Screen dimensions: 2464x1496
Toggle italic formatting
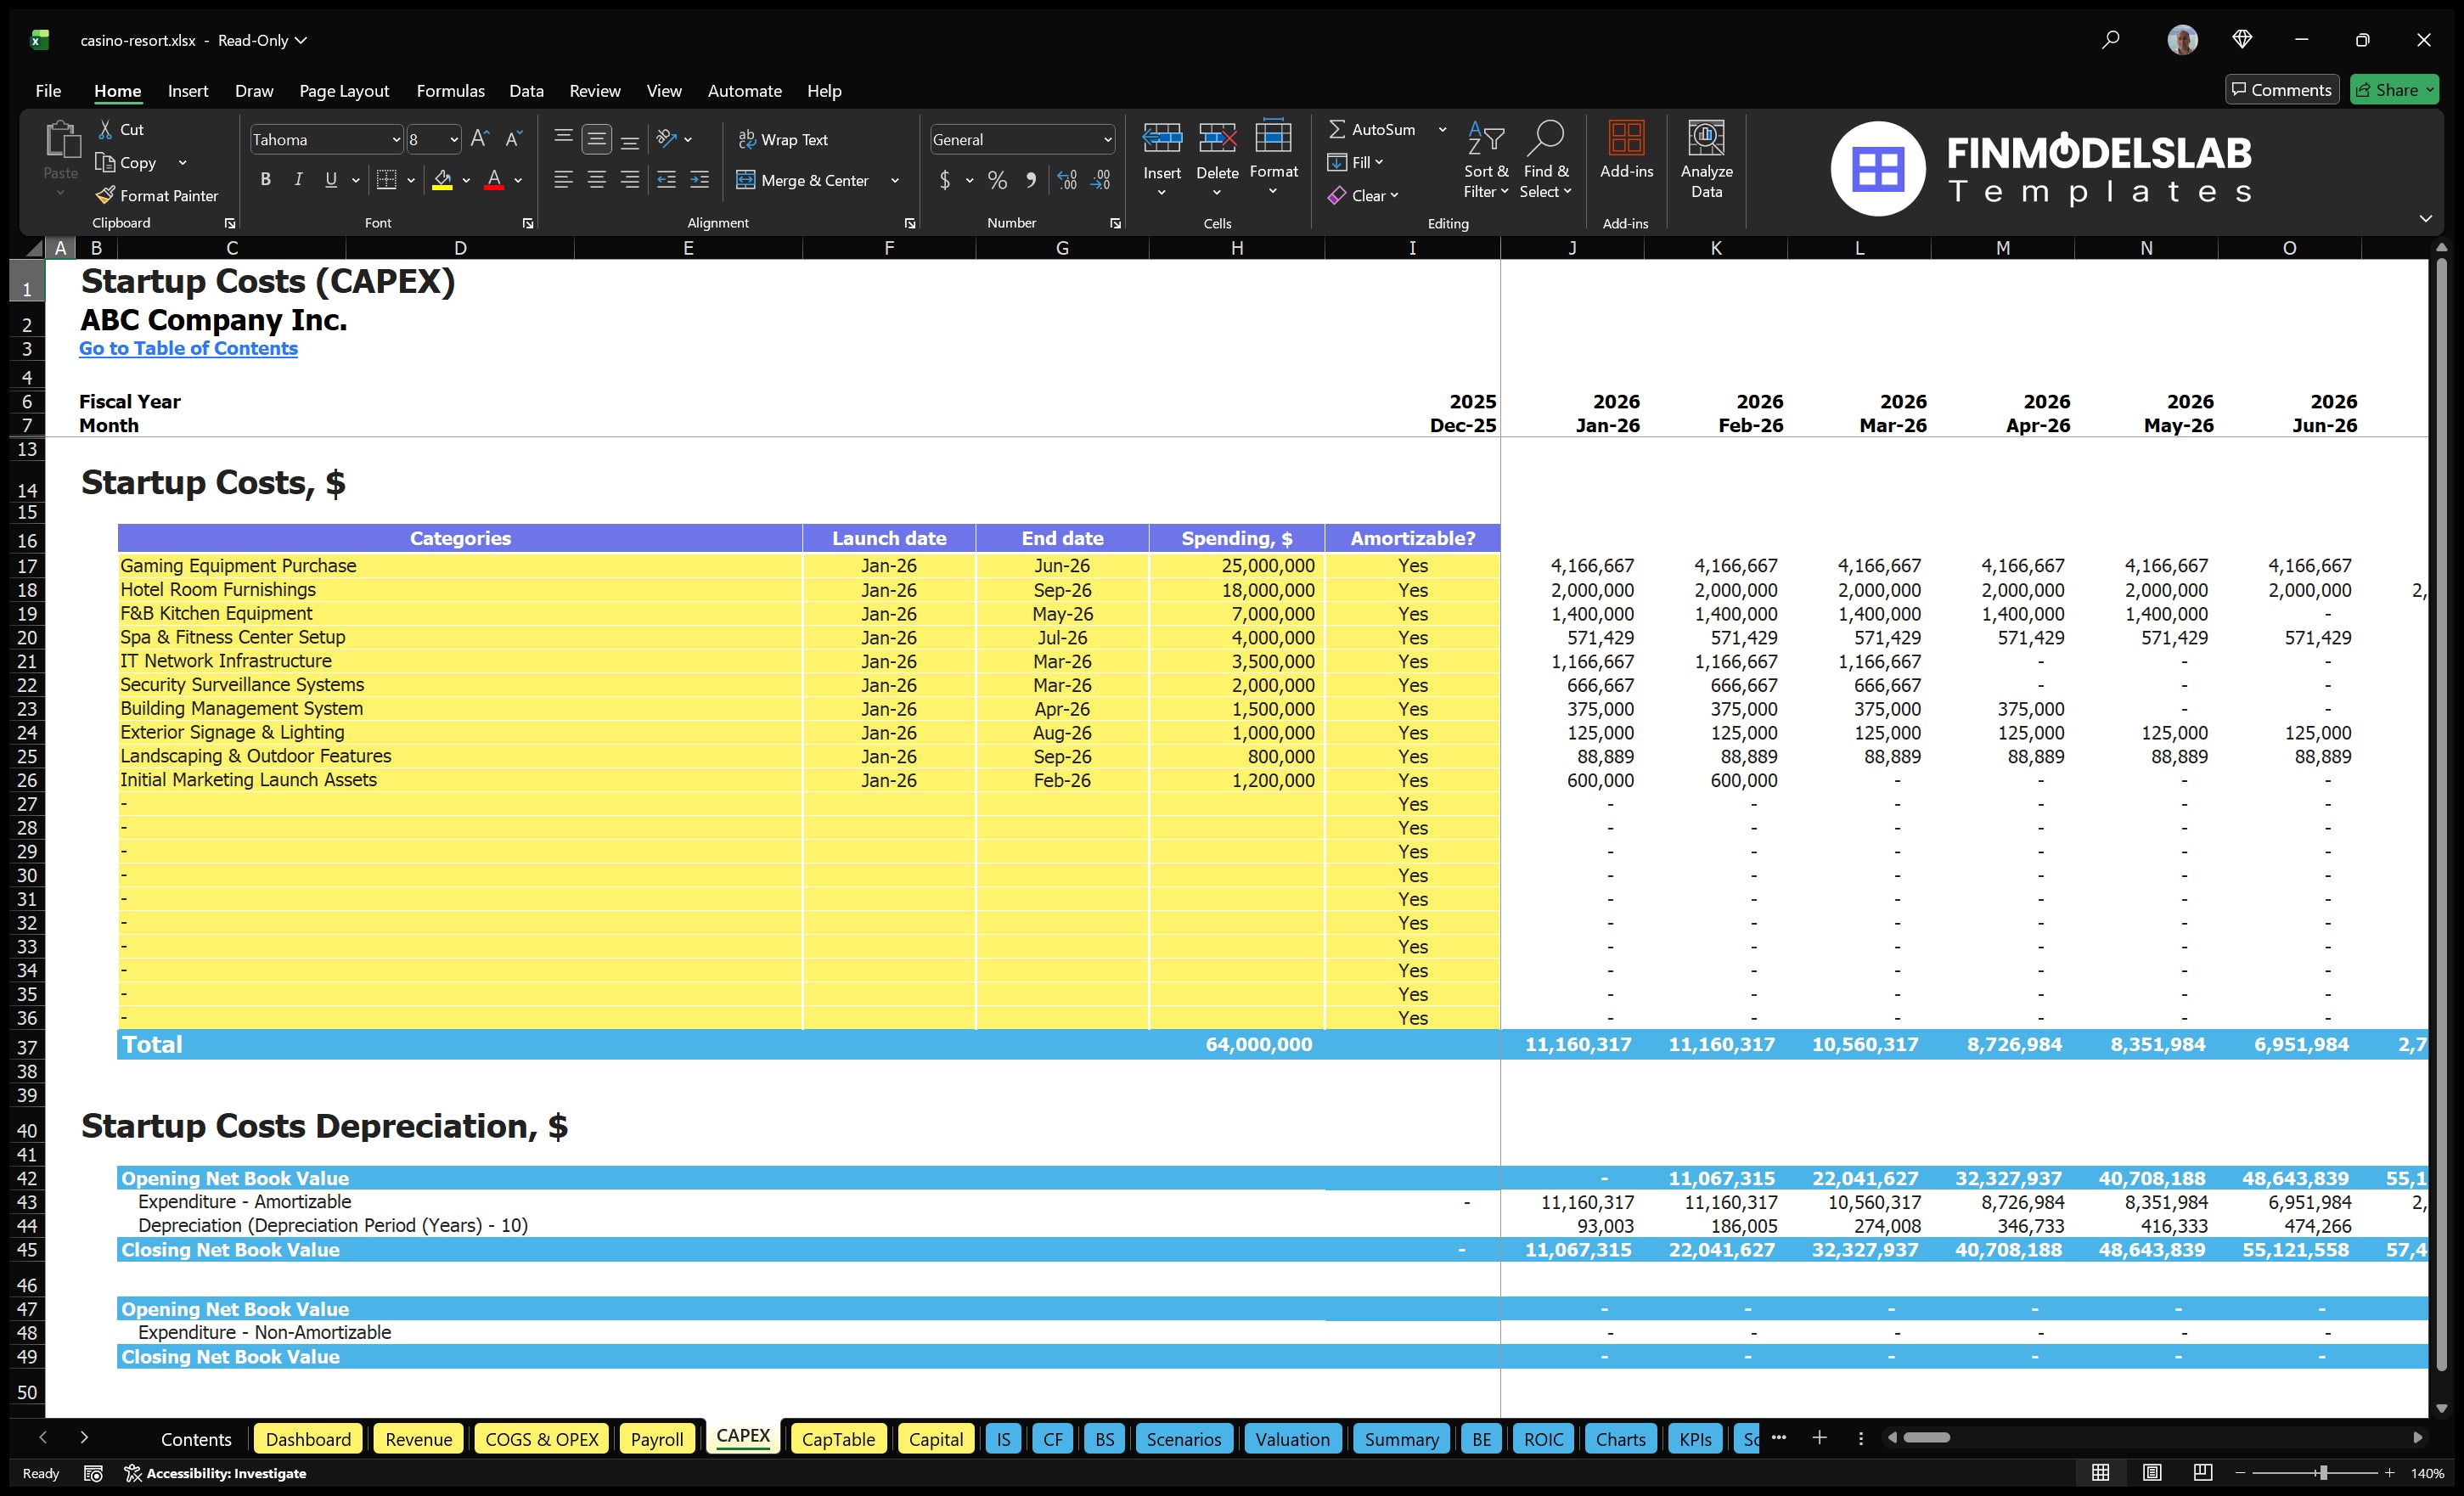pos(297,180)
